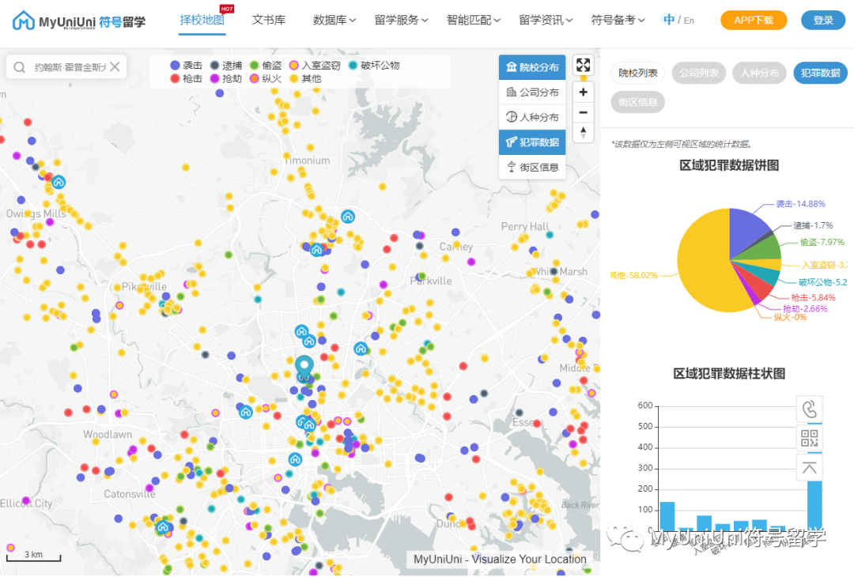The height and width of the screenshot is (577, 854).
Task: Switch to 犯罪数据 panel tab on right
Action: (x=820, y=73)
